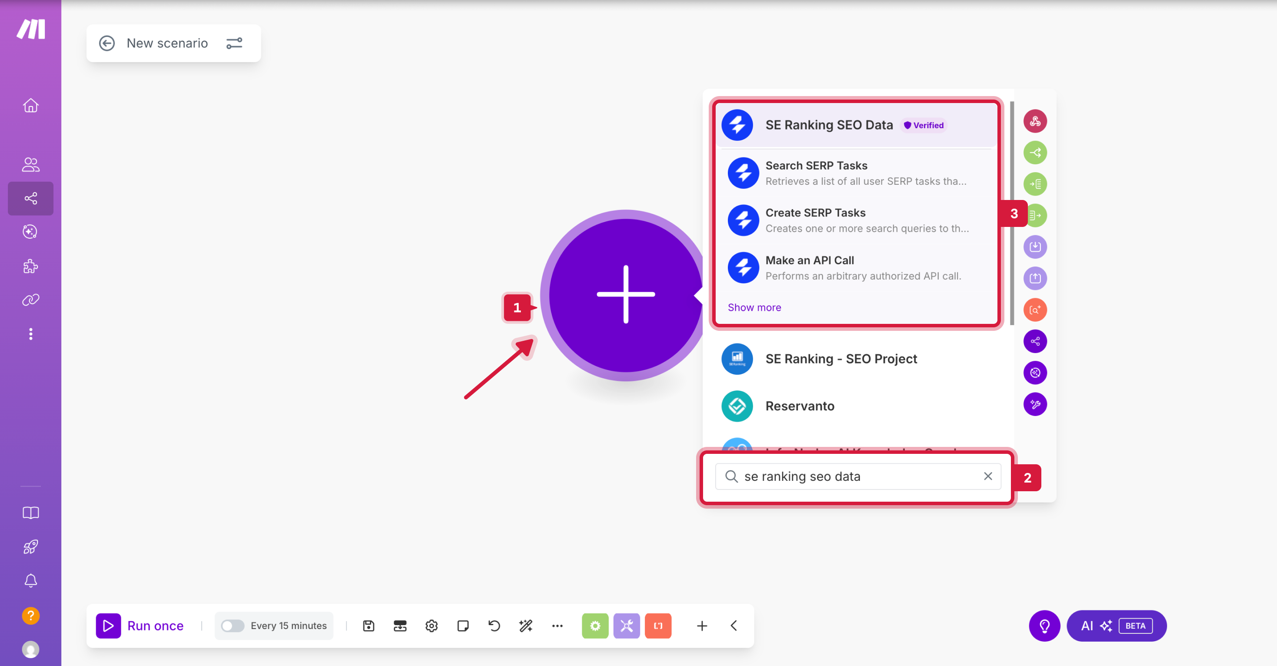The height and width of the screenshot is (666, 1277).
Task: Click the large purple plus module
Action: click(x=626, y=294)
